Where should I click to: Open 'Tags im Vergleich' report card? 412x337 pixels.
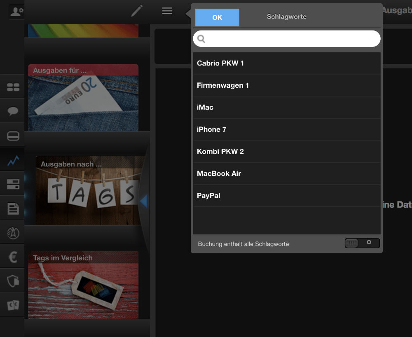point(83,285)
